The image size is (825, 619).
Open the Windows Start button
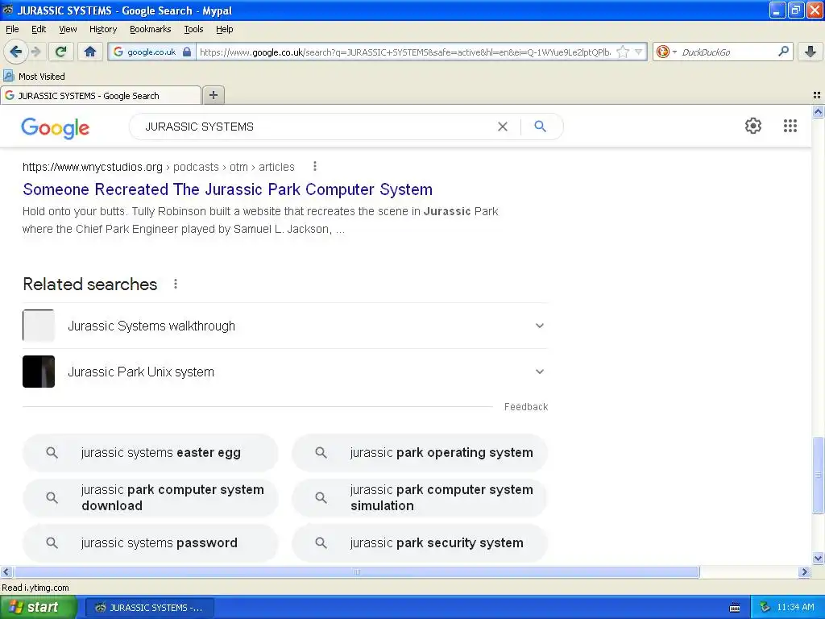(37, 607)
